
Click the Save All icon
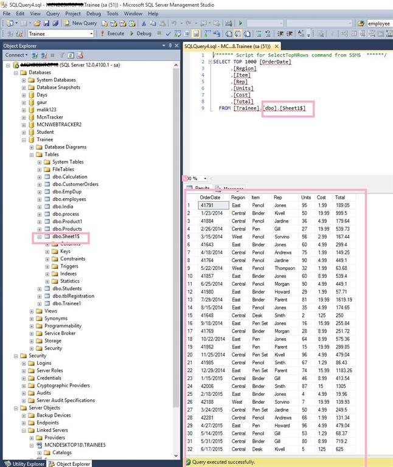[x=55, y=23]
